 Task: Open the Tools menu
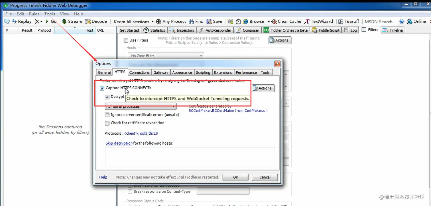tap(50, 14)
